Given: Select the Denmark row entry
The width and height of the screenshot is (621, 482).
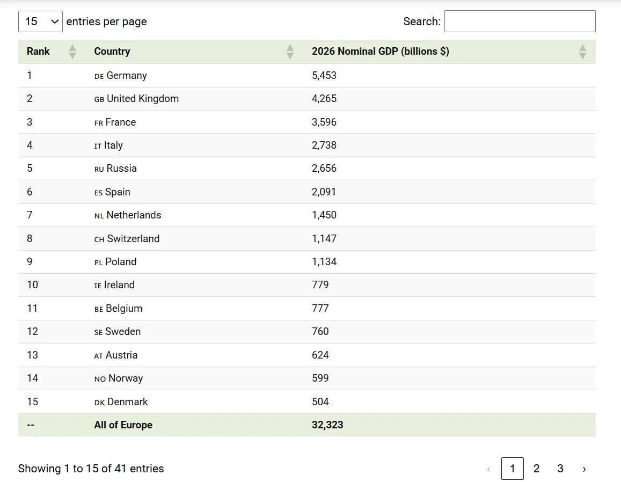Looking at the screenshot, I should coord(127,402).
